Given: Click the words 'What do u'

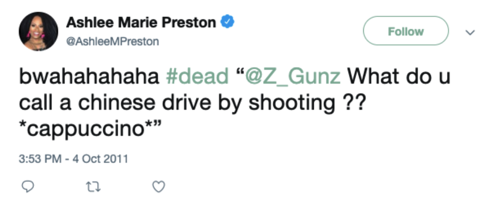Looking at the screenshot, I should [399, 77].
